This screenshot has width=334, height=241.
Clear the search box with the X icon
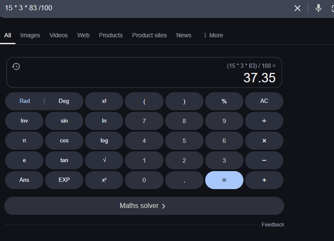pos(298,8)
